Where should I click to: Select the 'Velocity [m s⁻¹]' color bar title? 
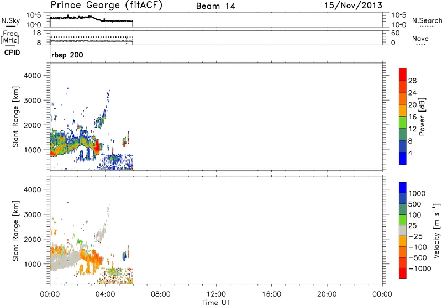point(436,230)
